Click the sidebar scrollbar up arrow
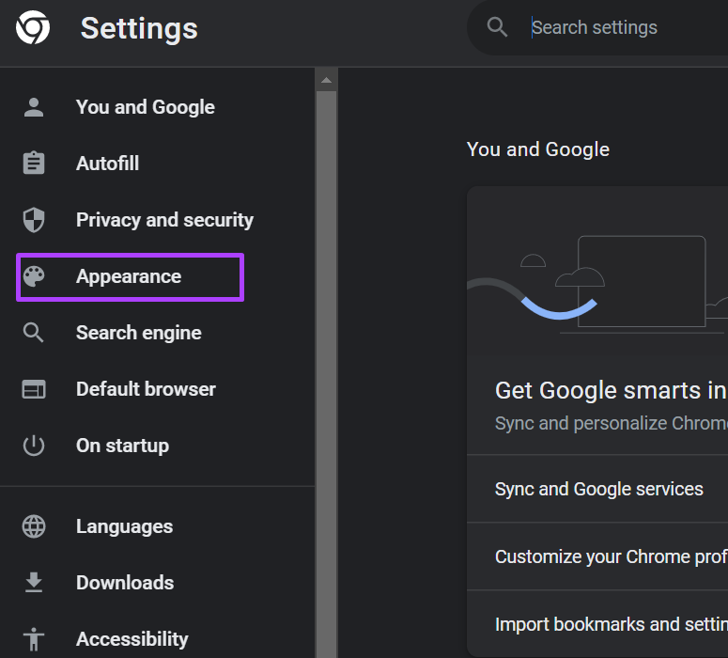The image size is (728, 658). (x=326, y=80)
